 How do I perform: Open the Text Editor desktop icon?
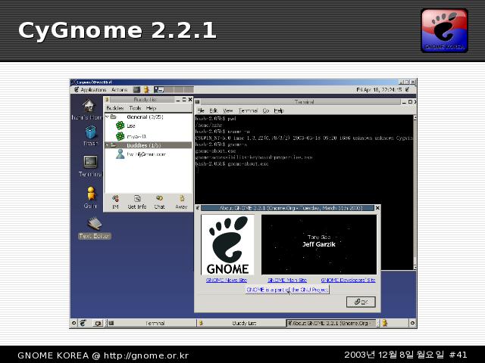click(94, 225)
